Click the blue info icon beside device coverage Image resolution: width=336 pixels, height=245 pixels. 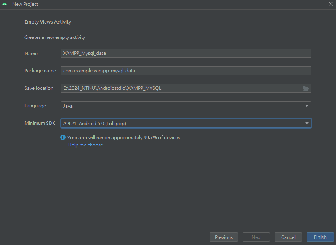pos(63,137)
